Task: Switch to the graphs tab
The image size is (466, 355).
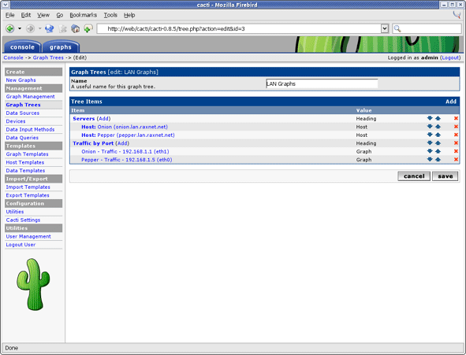Action: [x=61, y=47]
